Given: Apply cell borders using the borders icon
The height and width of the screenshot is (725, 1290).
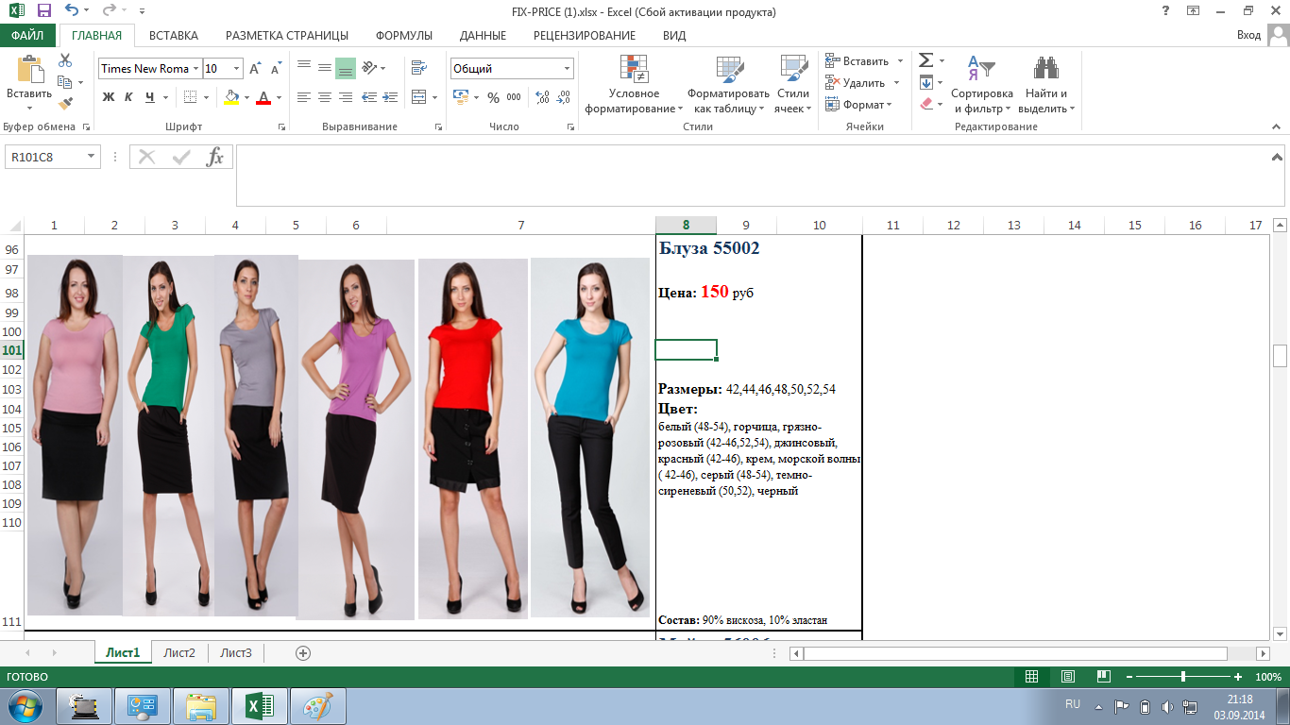Looking at the screenshot, I should pyautogui.click(x=190, y=97).
